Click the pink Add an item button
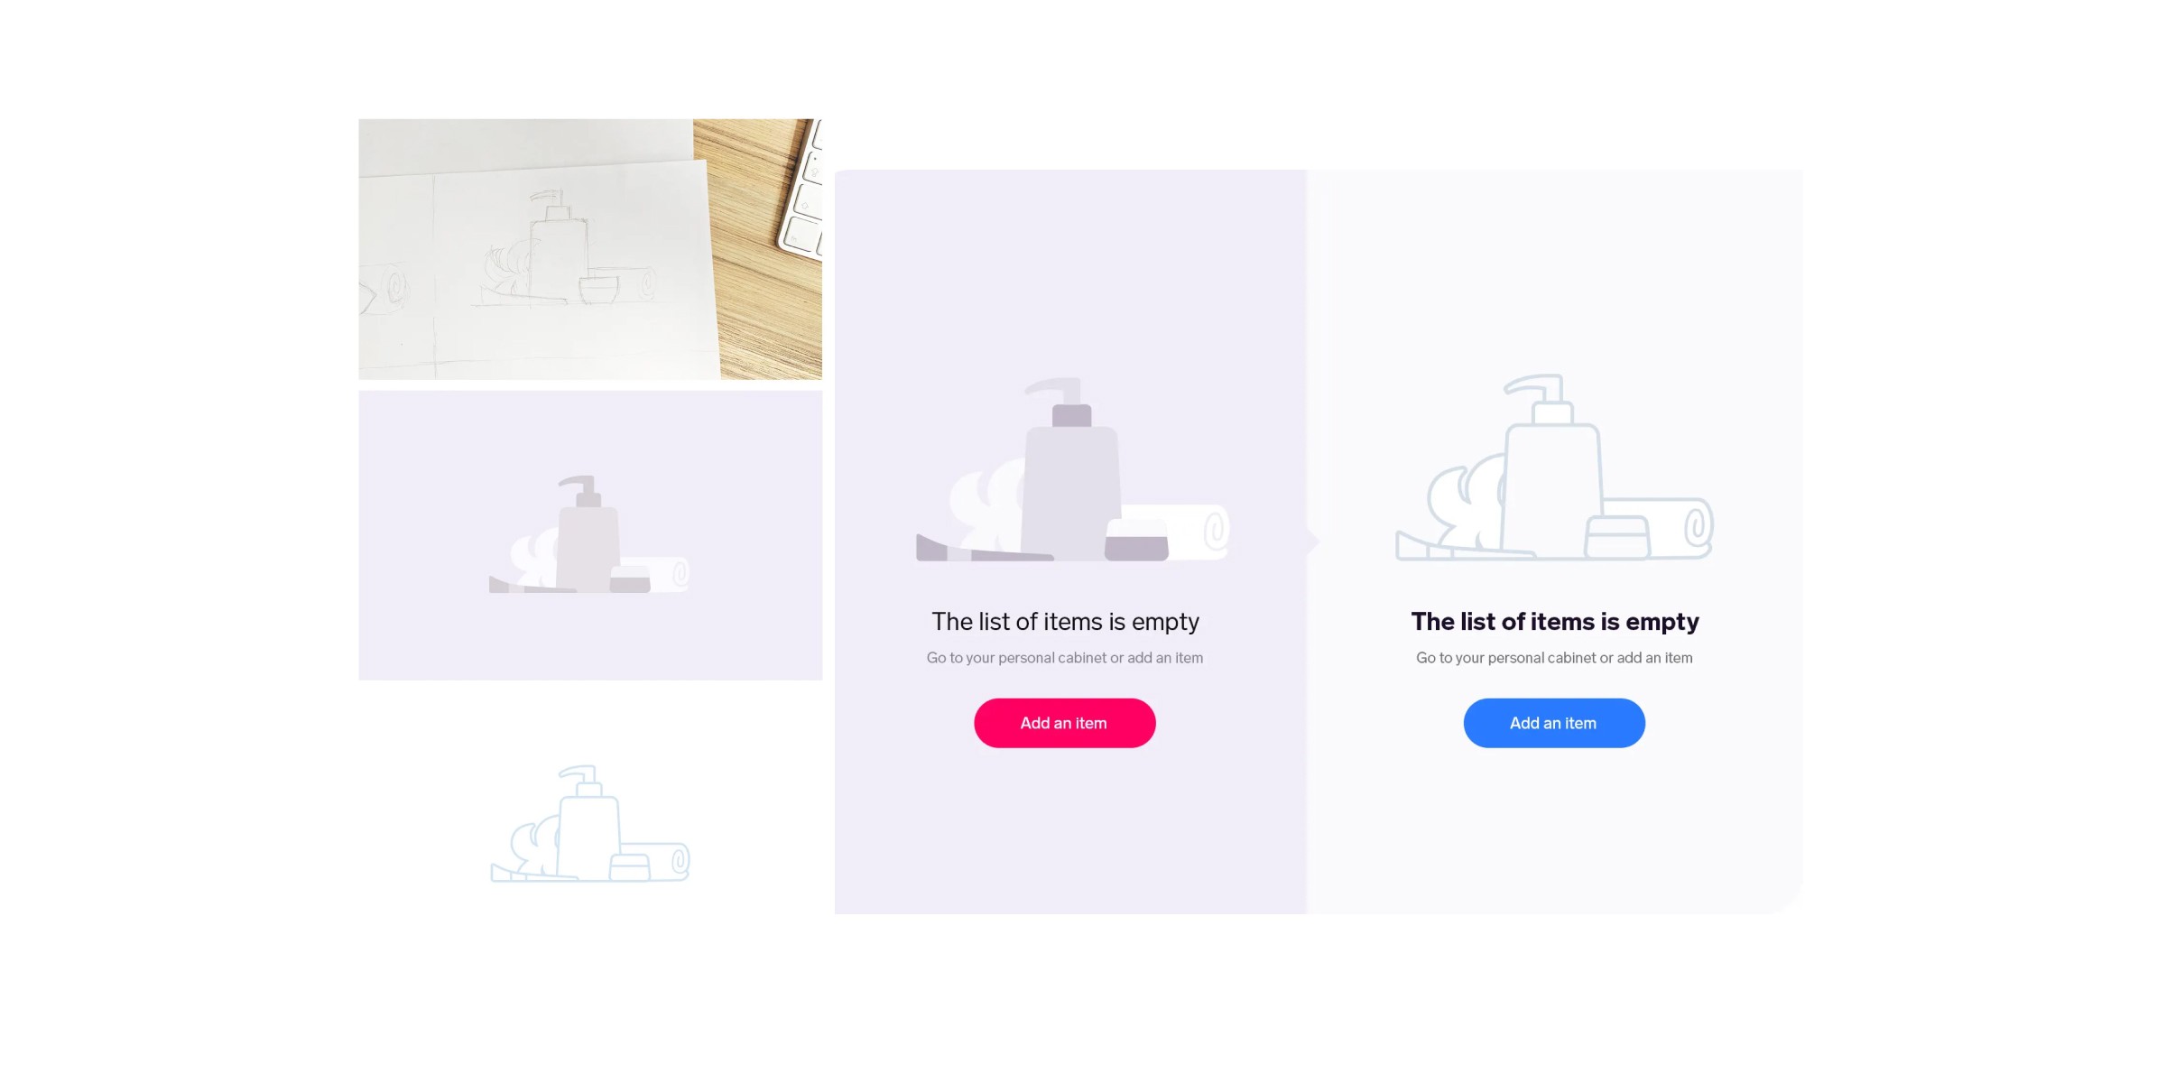This screenshot has height=1083, width=2166. (1064, 723)
